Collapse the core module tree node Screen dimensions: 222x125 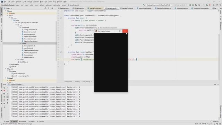[x=6, y=11]
